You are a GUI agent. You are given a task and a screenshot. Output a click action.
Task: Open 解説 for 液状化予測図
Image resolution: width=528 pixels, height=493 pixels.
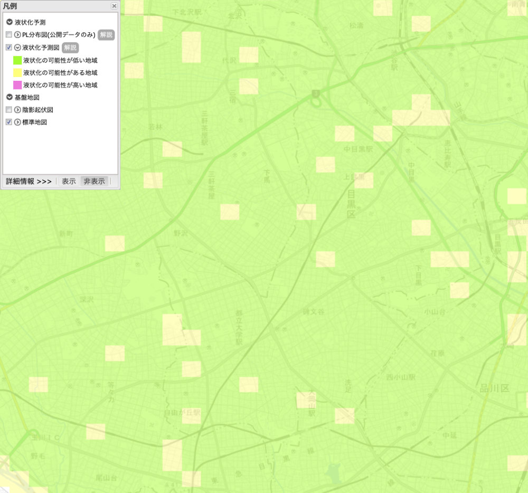tap(70, 48)
